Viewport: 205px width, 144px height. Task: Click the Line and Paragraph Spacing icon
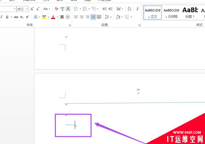coord(107,17)
